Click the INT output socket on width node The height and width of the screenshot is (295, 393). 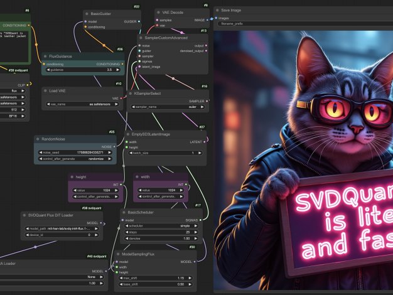186,185
